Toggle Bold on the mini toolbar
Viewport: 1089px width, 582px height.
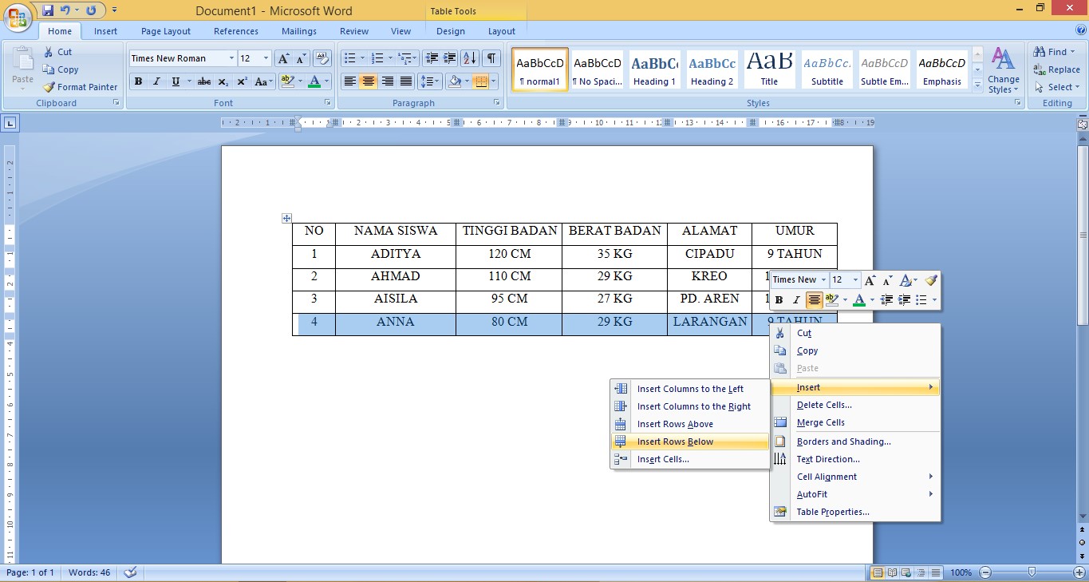(x=779, y=299)
